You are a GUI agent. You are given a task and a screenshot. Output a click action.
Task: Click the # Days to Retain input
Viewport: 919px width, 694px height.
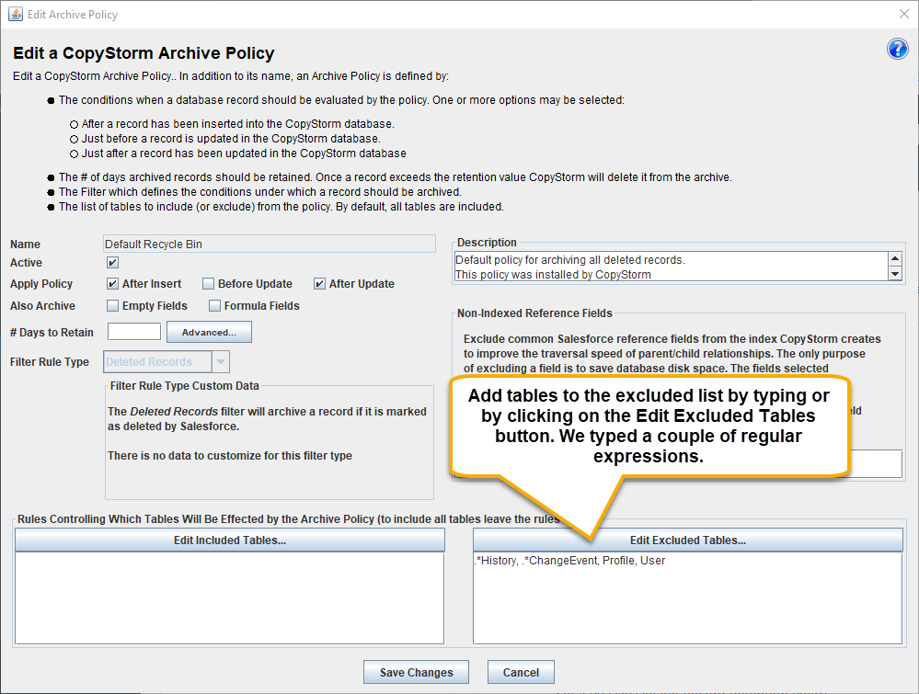[134, 332]
